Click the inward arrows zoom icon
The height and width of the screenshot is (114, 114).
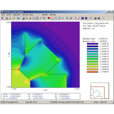30,18
